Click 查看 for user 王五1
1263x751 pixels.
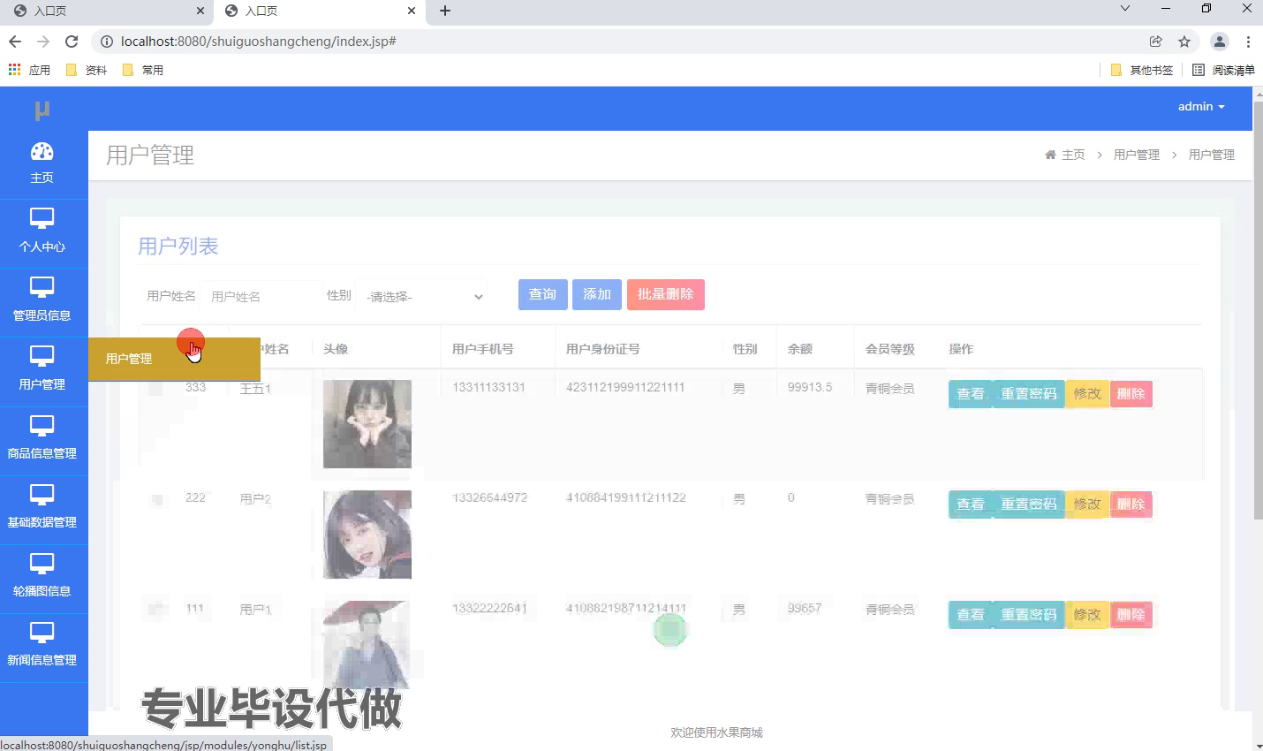point(971,394)
